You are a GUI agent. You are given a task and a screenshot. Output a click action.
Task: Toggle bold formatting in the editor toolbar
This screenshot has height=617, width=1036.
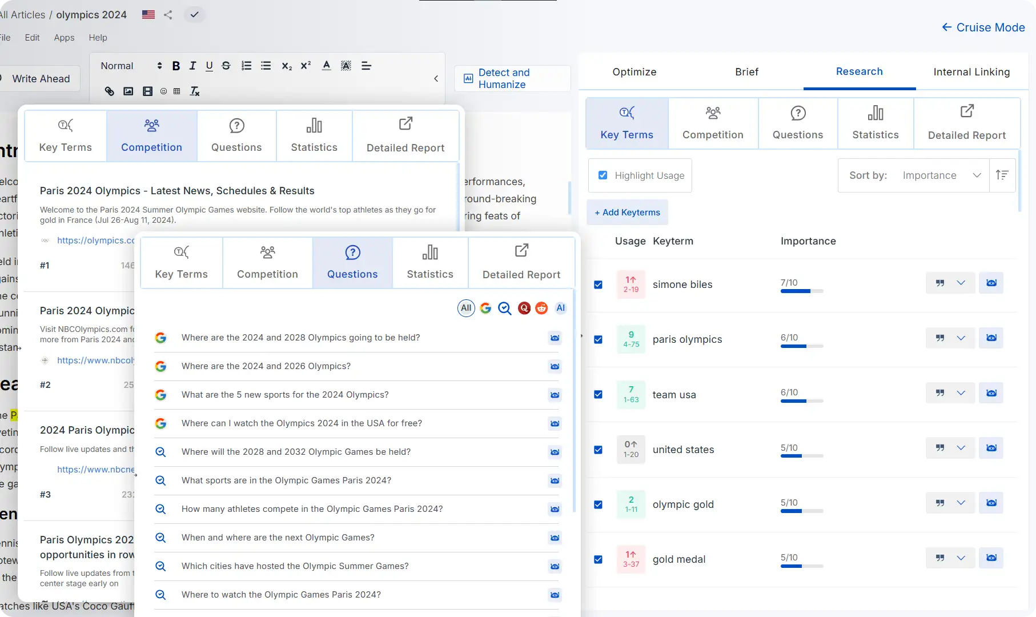(x=176, y=66)
